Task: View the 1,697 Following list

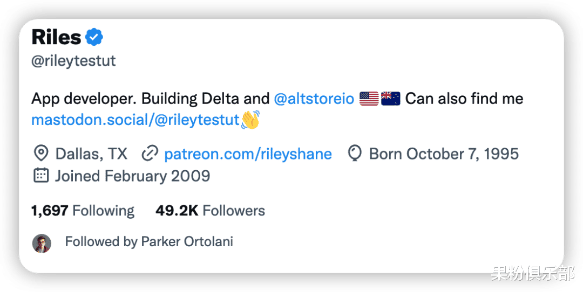Action: tap(83, 211)
